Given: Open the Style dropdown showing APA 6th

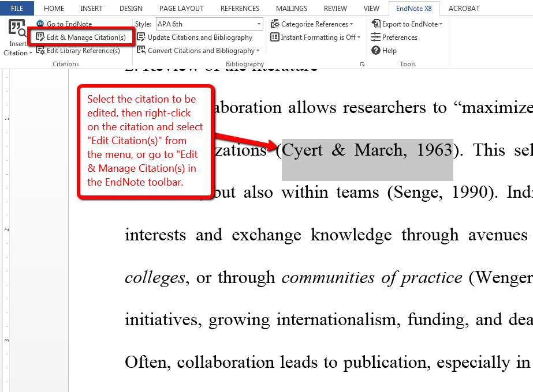Looking at the screenshot, I should pos(259,24).
